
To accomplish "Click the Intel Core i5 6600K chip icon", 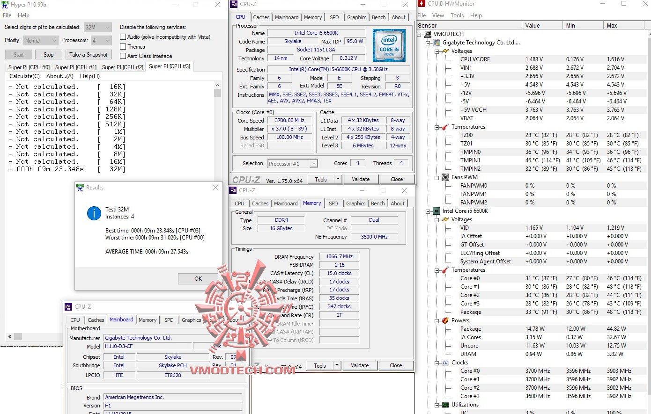I will (x=436, y=211).
